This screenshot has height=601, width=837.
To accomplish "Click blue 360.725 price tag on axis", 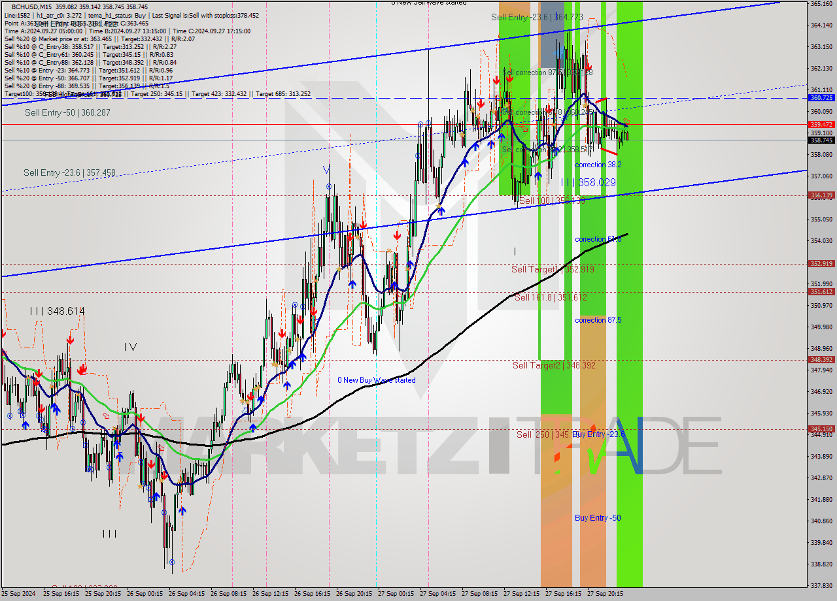I will [821, 97].
